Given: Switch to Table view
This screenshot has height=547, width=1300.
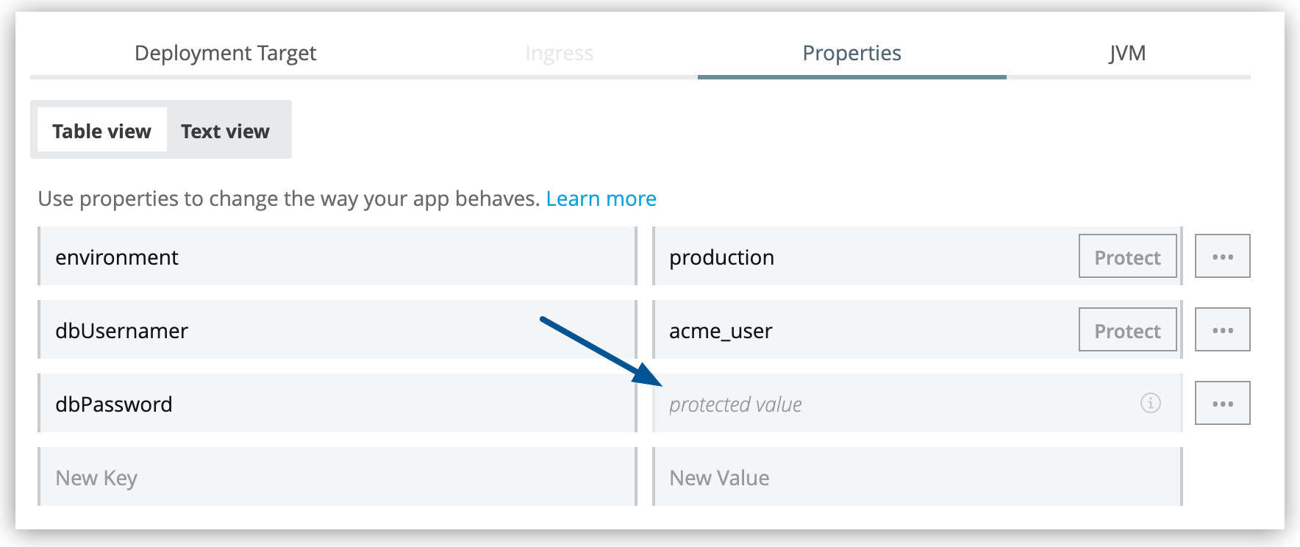Looking at the screenshot, I should [101, 131].
